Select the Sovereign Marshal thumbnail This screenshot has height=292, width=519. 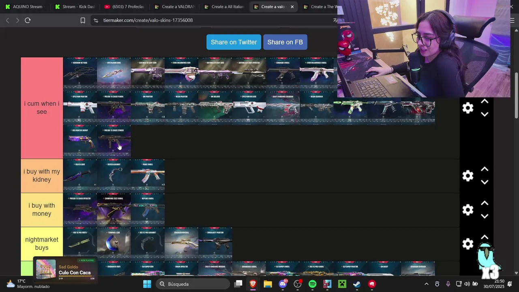pyautogui.click(x=181, y=244)
